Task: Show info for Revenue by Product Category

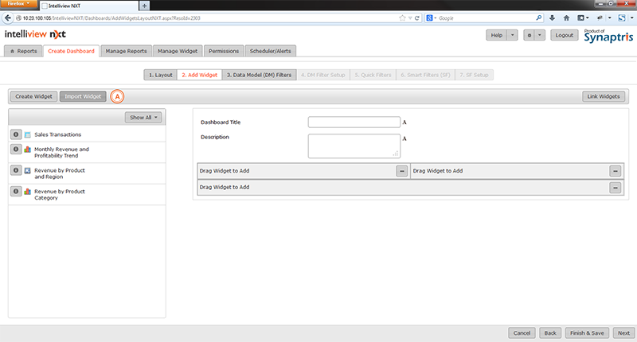Action: tap(16, 191)
